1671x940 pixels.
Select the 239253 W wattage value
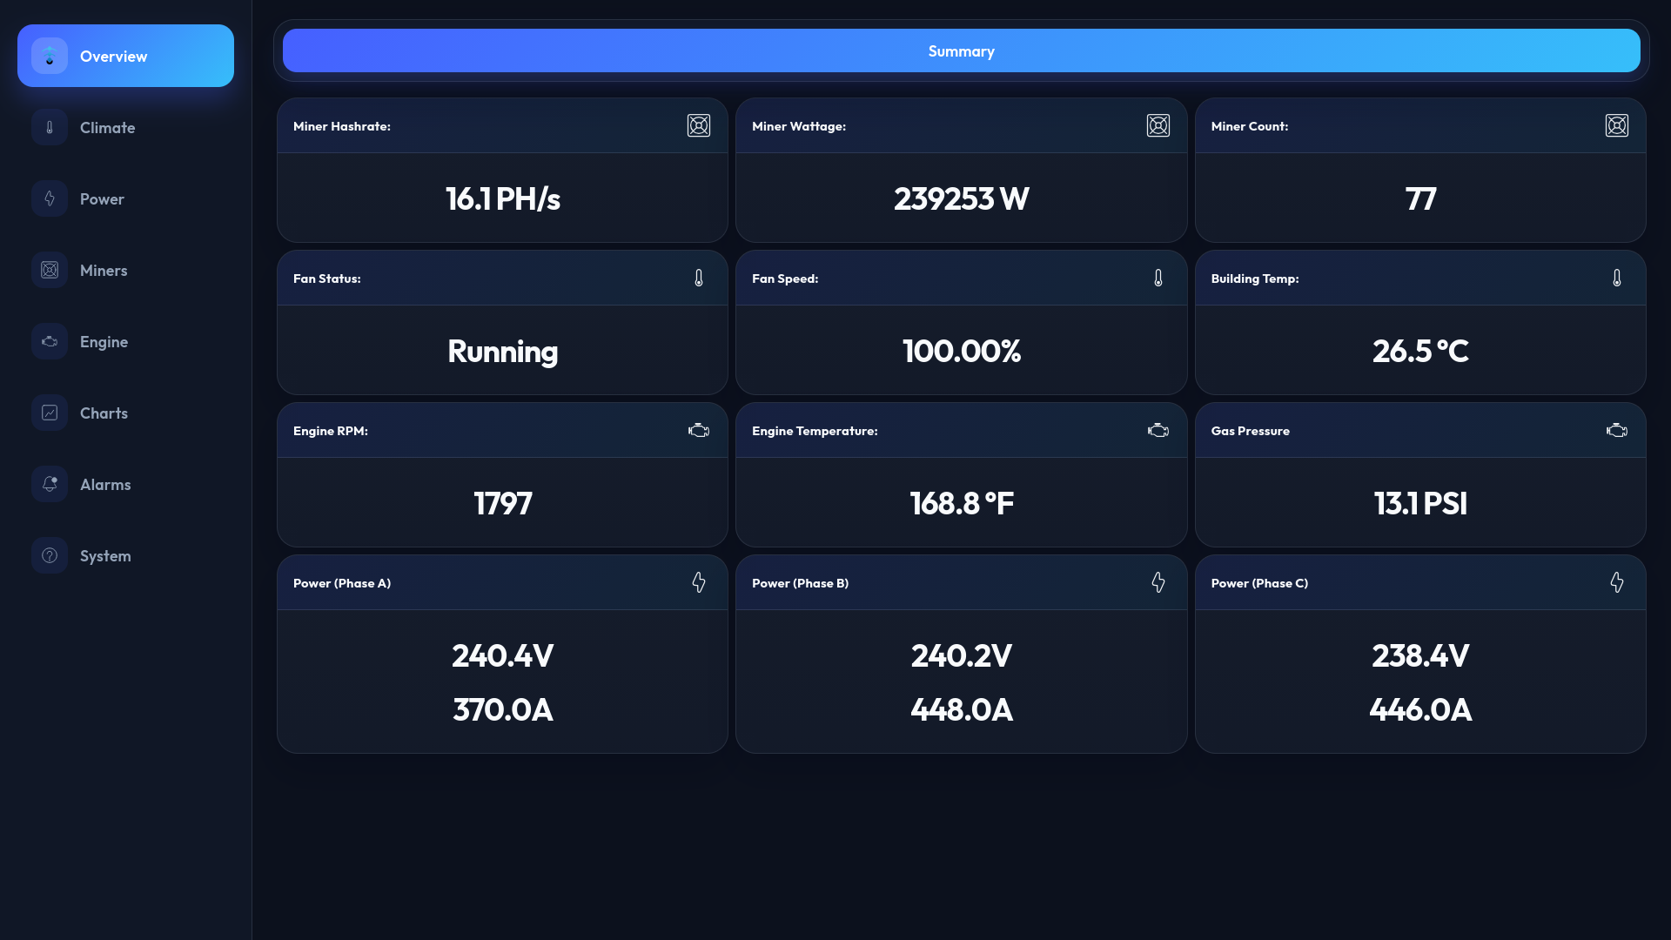pyautogui.click(x=961, y=198)
